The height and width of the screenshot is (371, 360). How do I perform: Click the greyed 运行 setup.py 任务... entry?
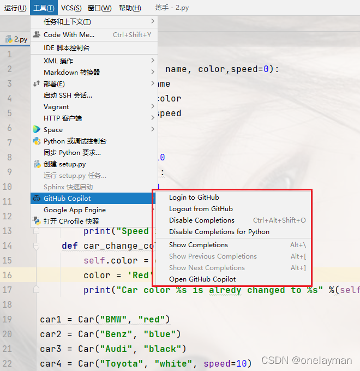[x=94, y=176]
